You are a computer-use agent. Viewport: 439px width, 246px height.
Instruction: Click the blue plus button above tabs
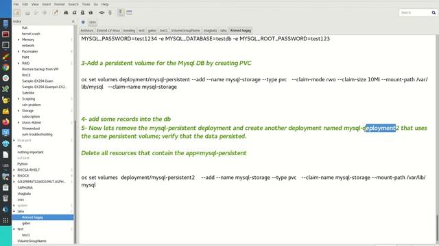(x=83, y=22)
